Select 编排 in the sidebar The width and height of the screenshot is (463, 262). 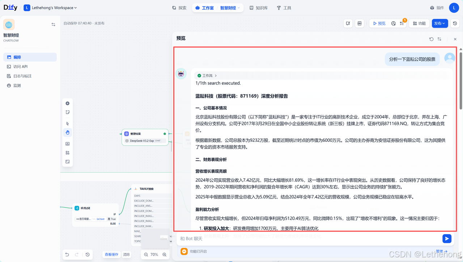(30, 57)
